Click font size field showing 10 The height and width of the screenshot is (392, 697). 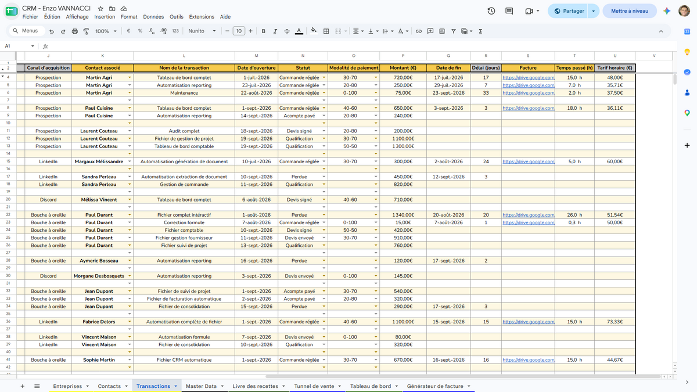tap(239, 31)
